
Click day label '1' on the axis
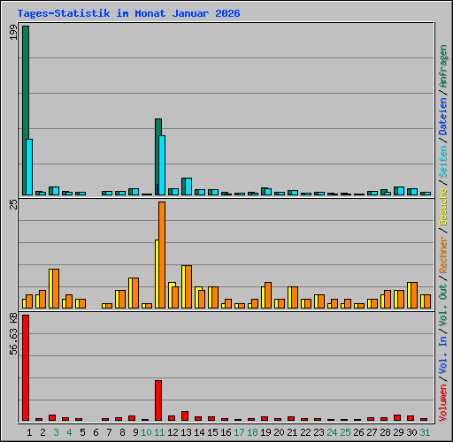[x=29, y=432]
